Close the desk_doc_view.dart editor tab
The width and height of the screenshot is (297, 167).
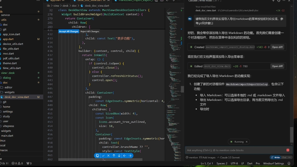pyautogui.click(x=108, y=1)
